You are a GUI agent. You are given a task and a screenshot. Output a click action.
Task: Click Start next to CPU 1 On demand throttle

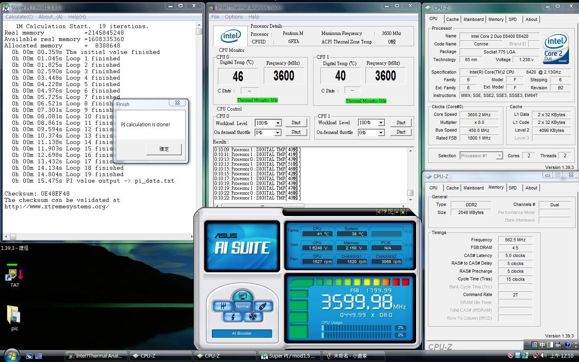(401, 132)
